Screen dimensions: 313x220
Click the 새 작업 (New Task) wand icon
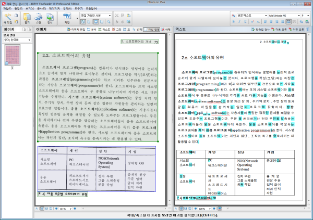[x=8, y=17]
